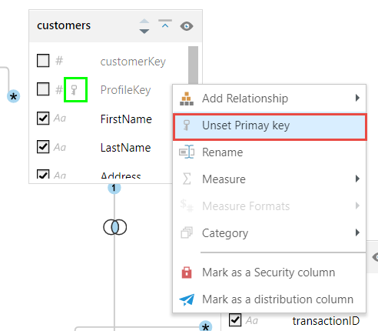Click the sort up/down arrows in customers header

tap(144, 26)
